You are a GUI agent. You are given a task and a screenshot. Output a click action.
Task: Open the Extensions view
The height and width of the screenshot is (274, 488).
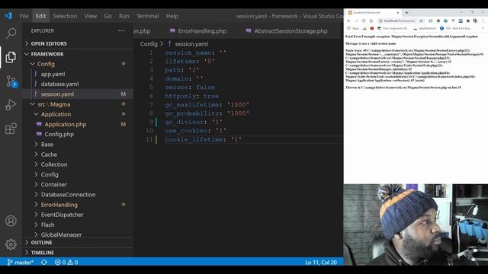[x=11, y=129]
